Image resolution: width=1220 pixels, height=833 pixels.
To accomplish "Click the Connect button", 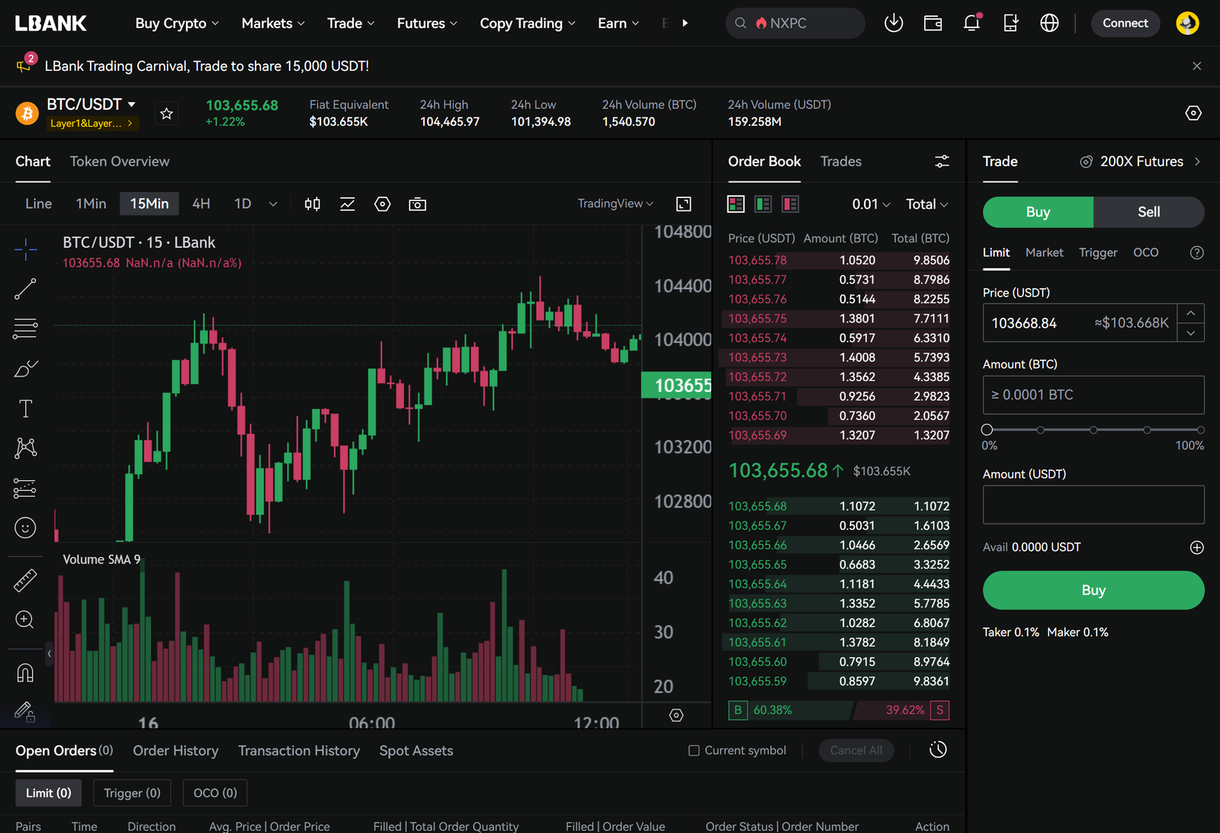I will pos(1125,23).
